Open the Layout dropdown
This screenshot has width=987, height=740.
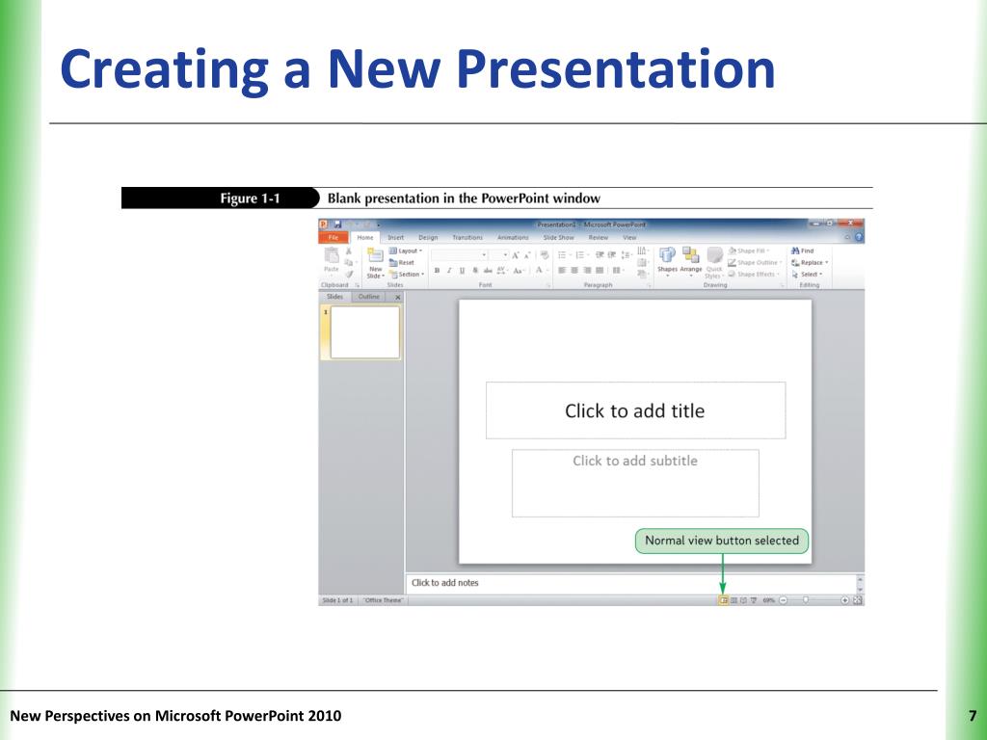[x=406, y=251]
